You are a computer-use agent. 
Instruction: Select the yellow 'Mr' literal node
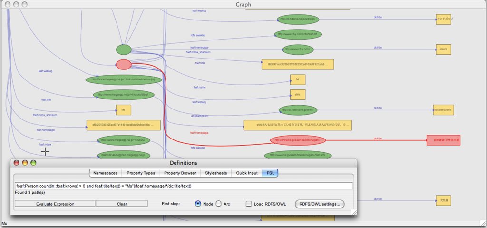pyautogui.click(x=297, y=79)
